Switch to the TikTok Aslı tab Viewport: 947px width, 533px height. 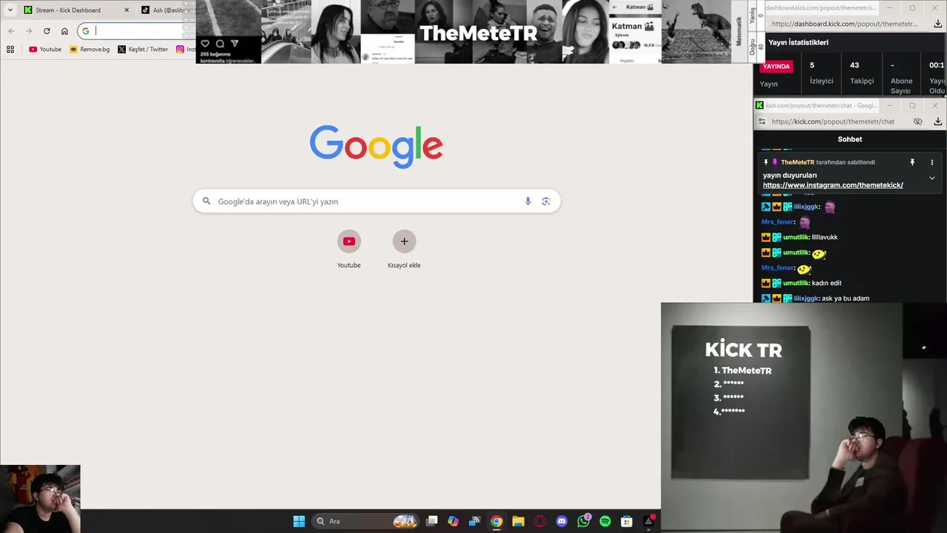[166, 10]
